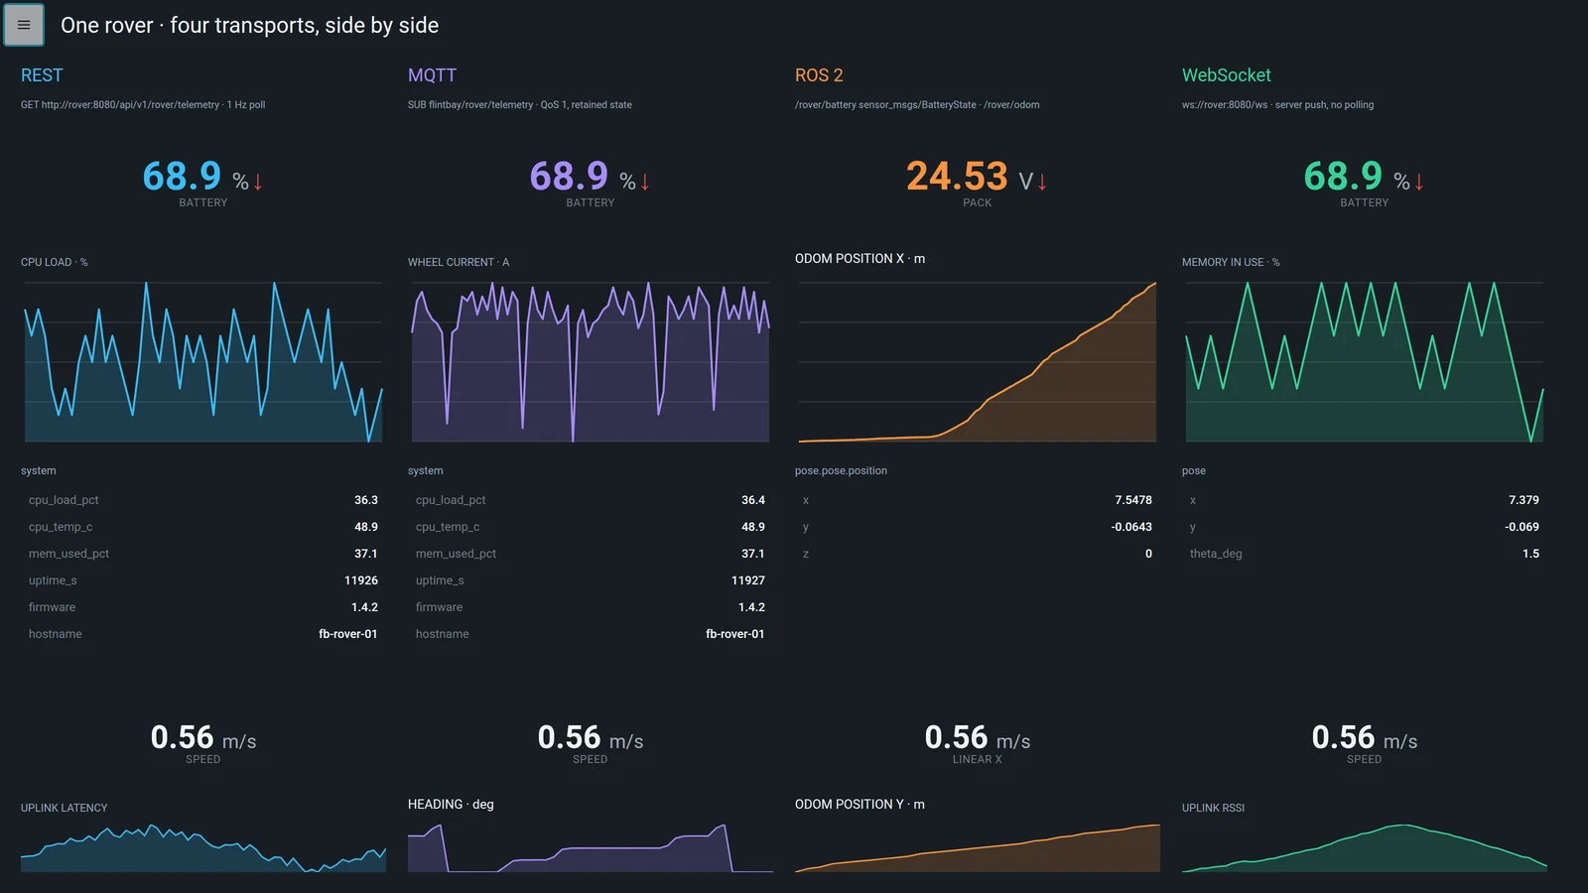Image resolution: width=1588 pixels, height=893 pixels.
Task: Click the 'ODOM POSITION X · m' label
Action: coord(860,258)
